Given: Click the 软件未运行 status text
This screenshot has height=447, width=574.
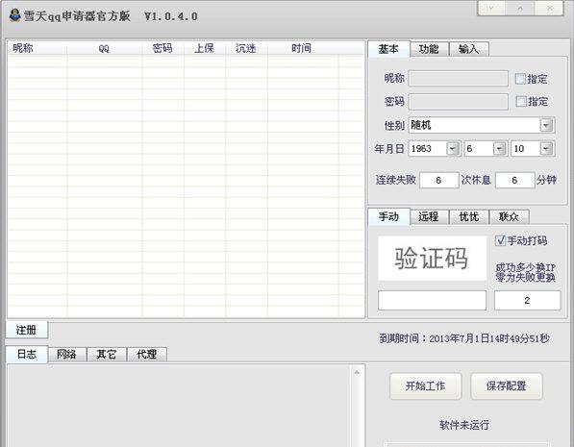Looking at the screenshot, I should coord(464,425).
